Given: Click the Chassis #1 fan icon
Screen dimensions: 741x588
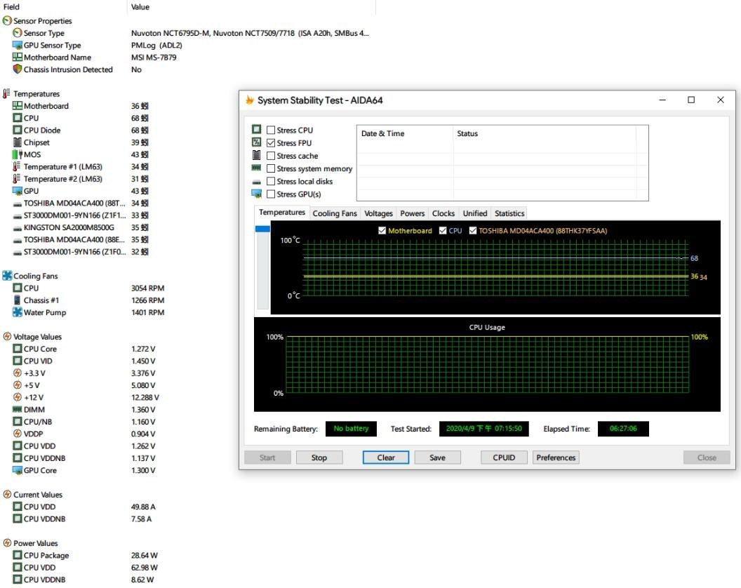Looking at the screenshot, I should (x=18, y=300).
